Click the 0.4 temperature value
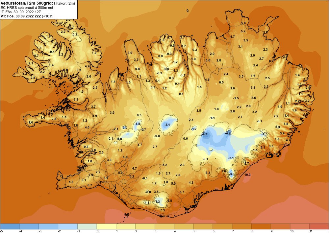Screen dimensions: 329x233 [177, 83]
